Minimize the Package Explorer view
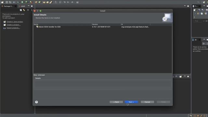208x117 pixels. tap(29, 6)
